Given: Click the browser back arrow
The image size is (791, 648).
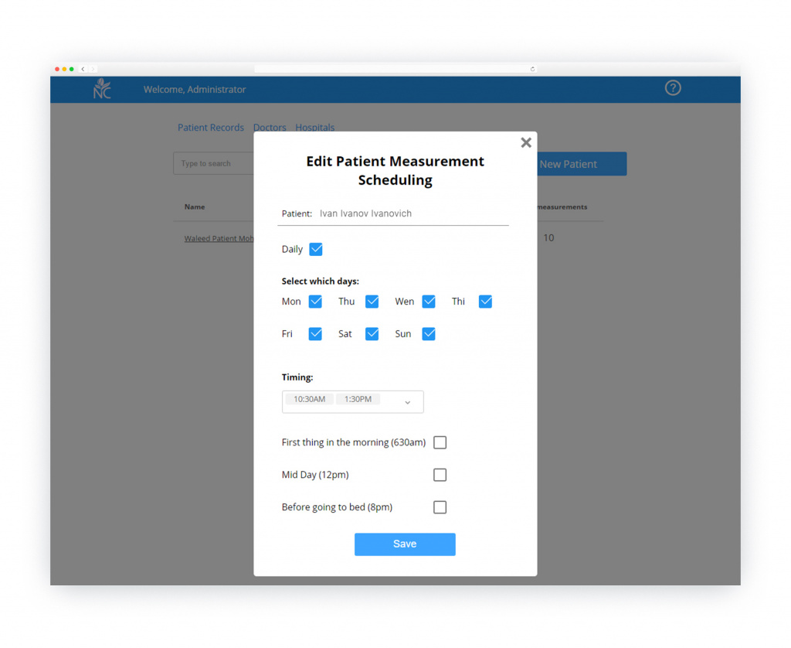Looking at the screenshot, I should (82, 69).
